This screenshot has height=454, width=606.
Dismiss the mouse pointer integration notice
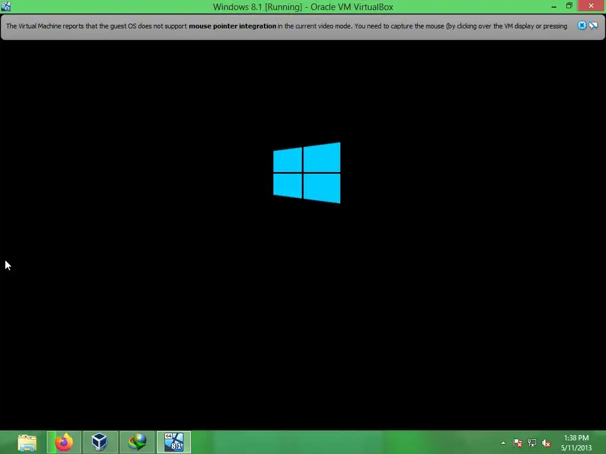click(582, 25)
